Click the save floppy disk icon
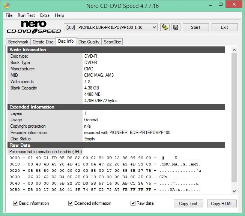The image size is (245, 216). (176, 27)
